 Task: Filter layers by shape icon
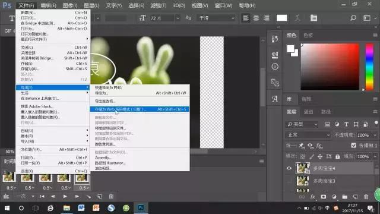point(356,124)
